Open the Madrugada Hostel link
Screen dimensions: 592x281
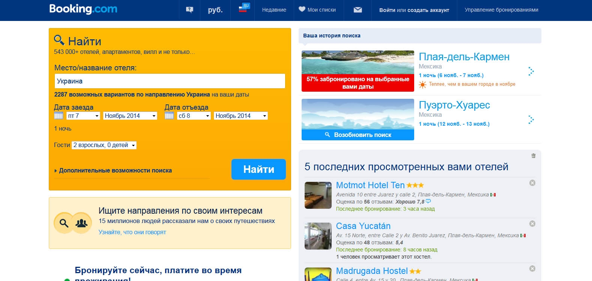(x=372, y=271)
